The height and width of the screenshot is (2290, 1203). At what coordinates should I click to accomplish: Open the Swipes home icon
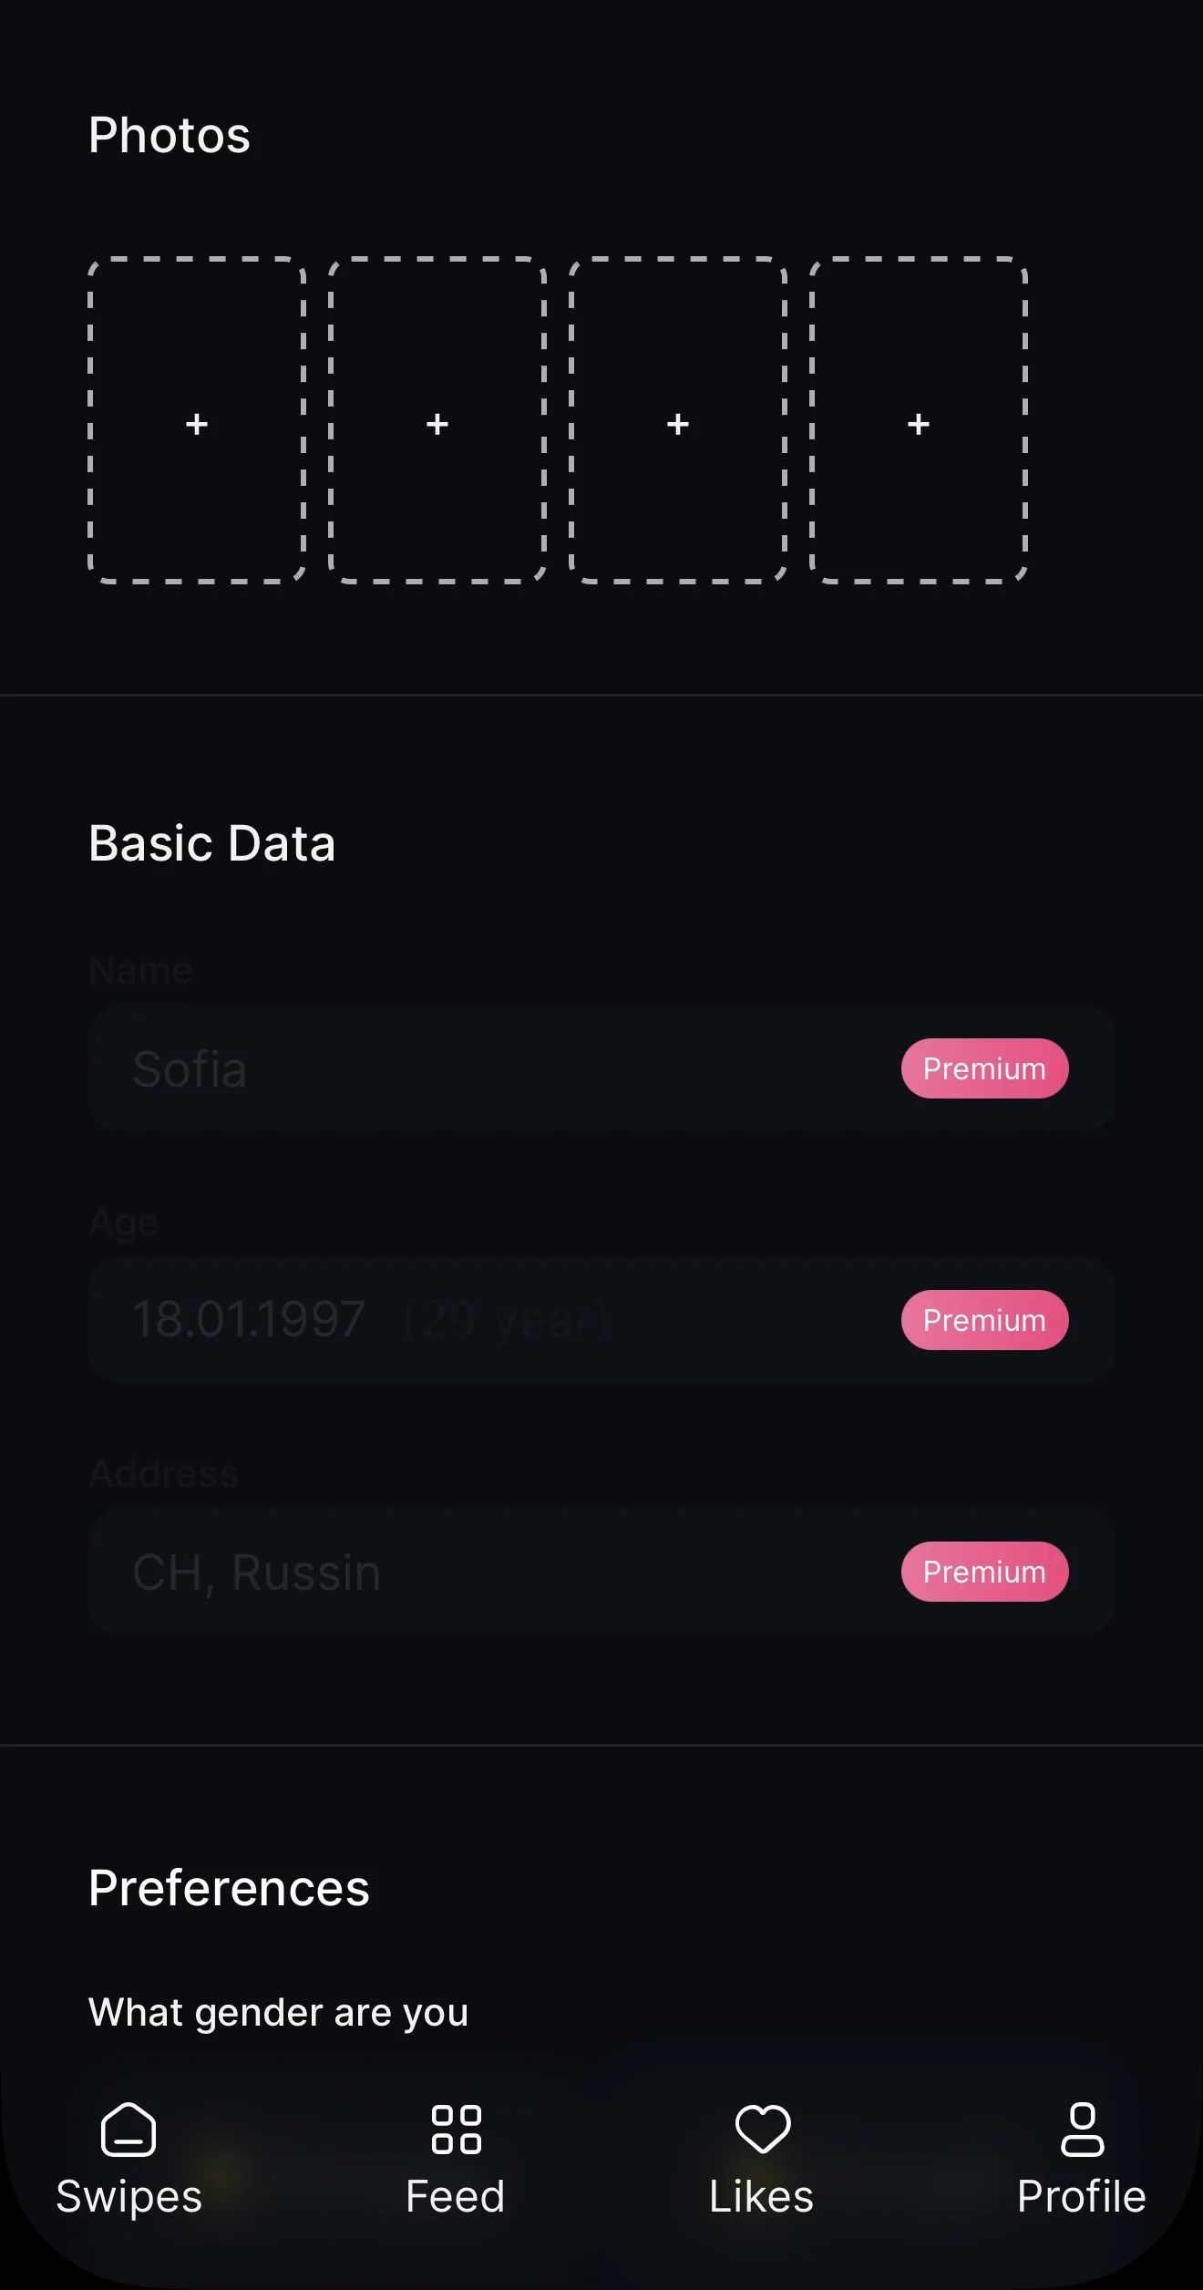click(x=129, y=2130)
